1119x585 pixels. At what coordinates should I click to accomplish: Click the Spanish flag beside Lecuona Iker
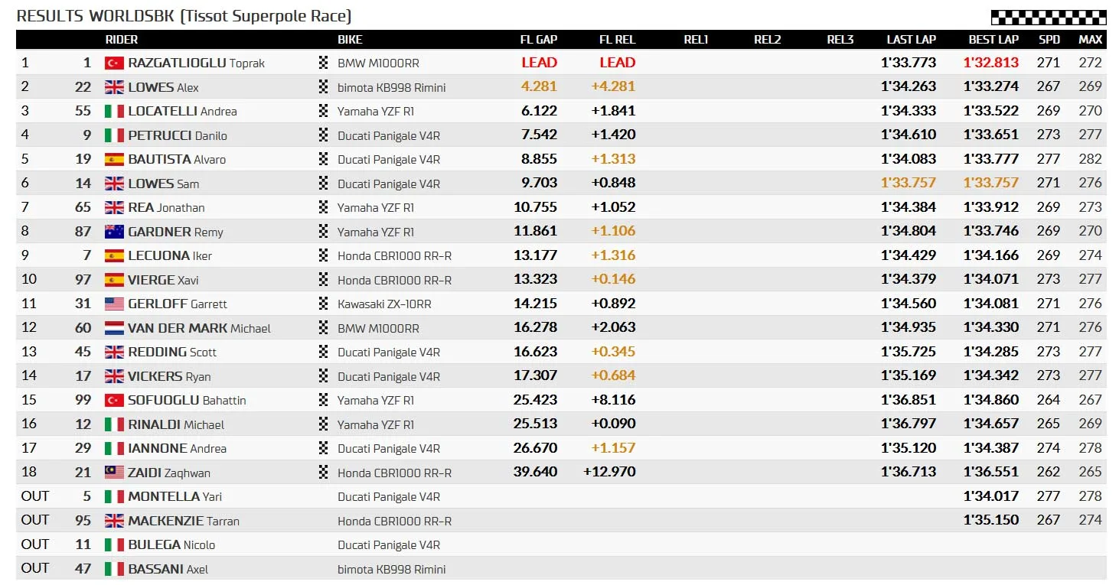tap(114, 255)
